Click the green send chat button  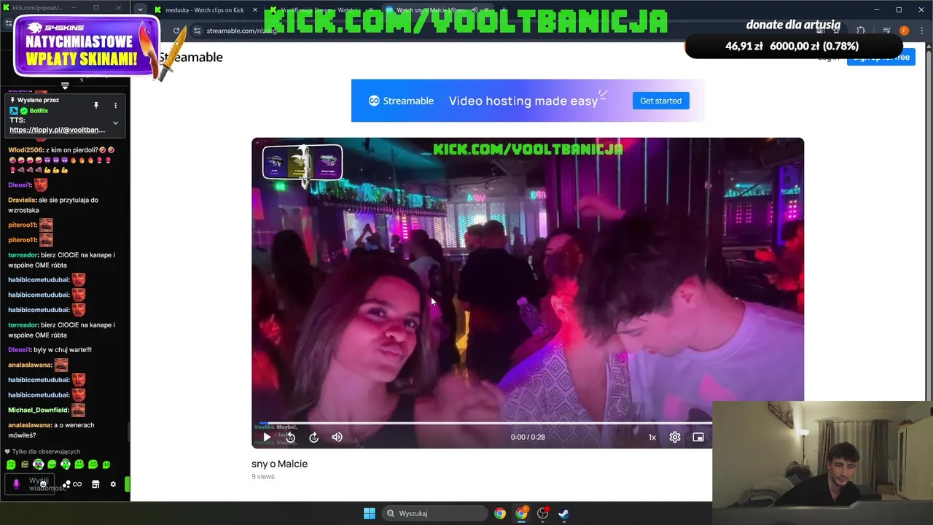coord(128,484)
